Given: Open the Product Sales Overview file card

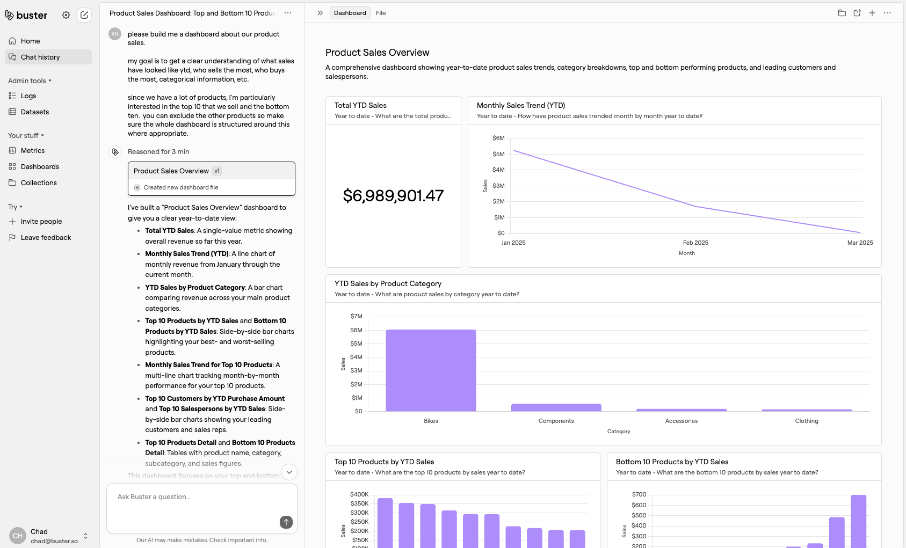Looking at the screenshot, I should coord(211,178).
